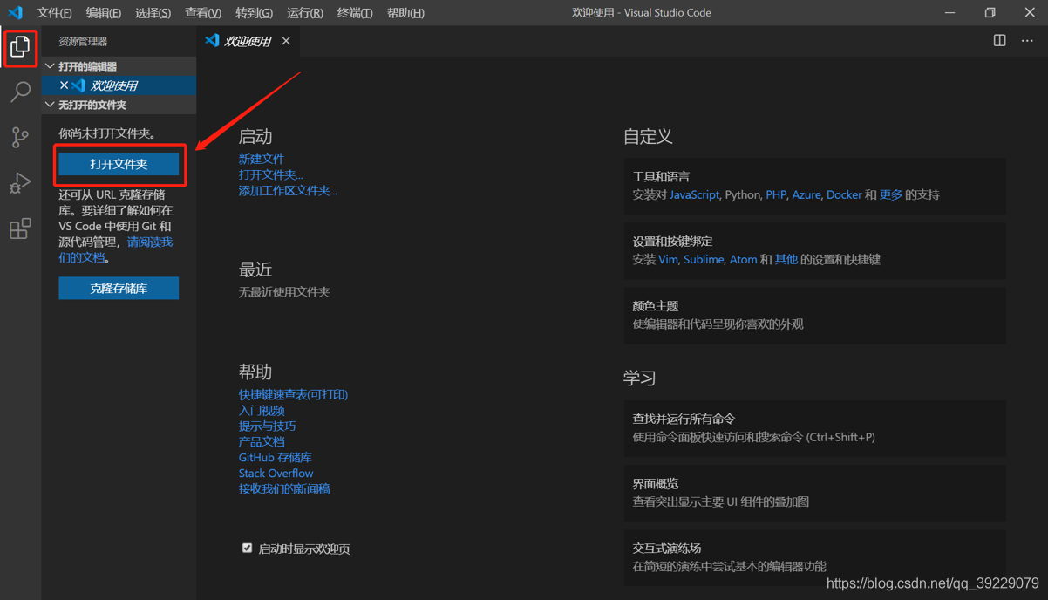Click the JavaScript language link
Screen dimensions: 1048x600
coord(694,194)
